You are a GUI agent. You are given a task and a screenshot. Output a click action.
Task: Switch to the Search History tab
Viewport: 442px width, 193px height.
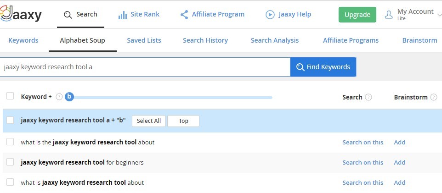[x=205, y=40]
